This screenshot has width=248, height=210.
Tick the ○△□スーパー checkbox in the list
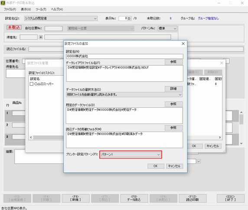coord(32,84)
